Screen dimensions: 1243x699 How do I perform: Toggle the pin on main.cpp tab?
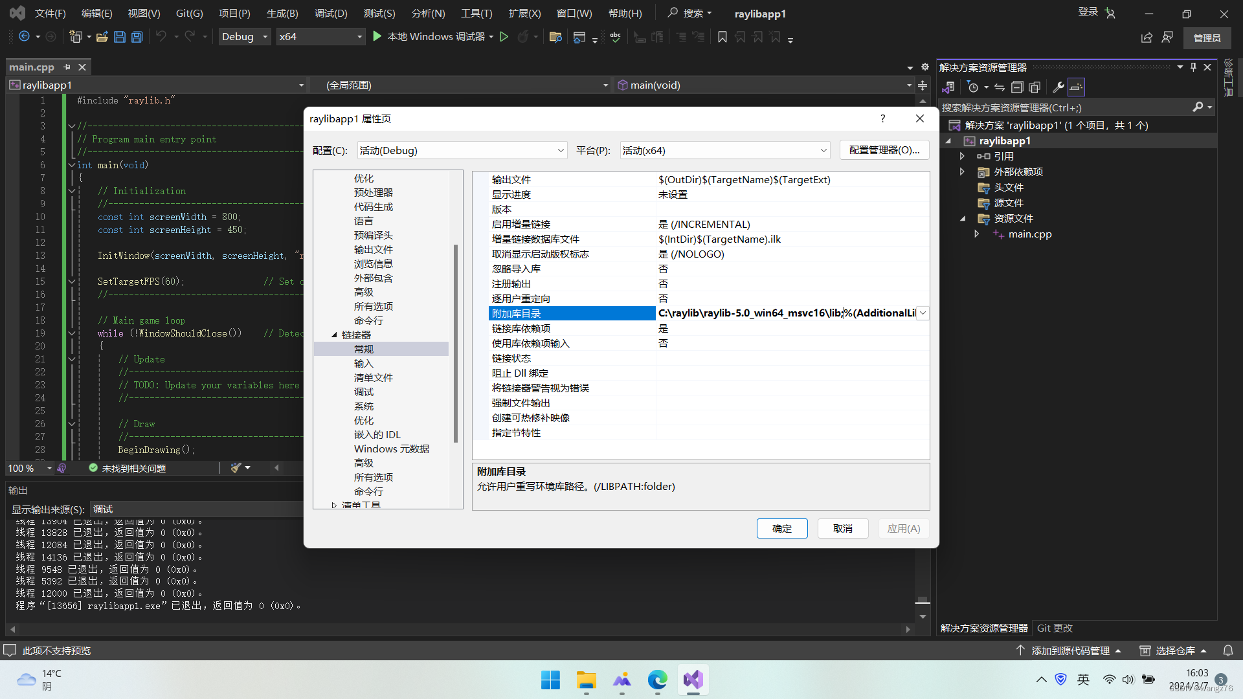click(67, 67)
